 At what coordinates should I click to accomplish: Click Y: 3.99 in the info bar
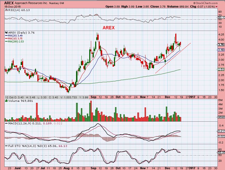(x=84, y=97)
